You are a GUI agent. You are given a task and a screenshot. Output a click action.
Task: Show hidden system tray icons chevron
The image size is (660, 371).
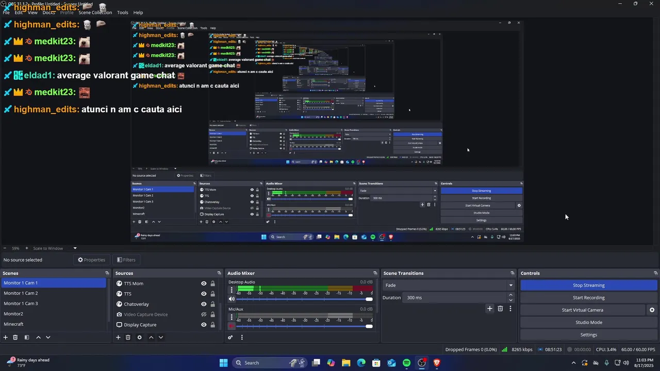(573, 363)
